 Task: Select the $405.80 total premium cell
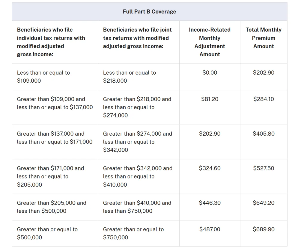[263, 134]
